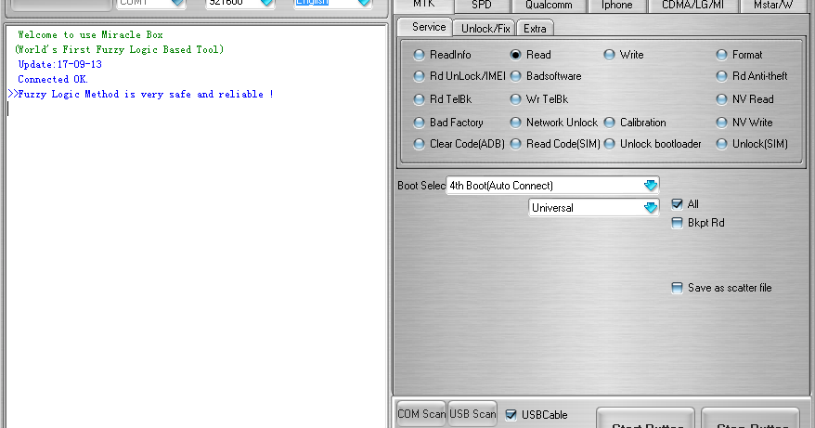Open the CDMA/LG/MI tab

click(x=692, y=6)
